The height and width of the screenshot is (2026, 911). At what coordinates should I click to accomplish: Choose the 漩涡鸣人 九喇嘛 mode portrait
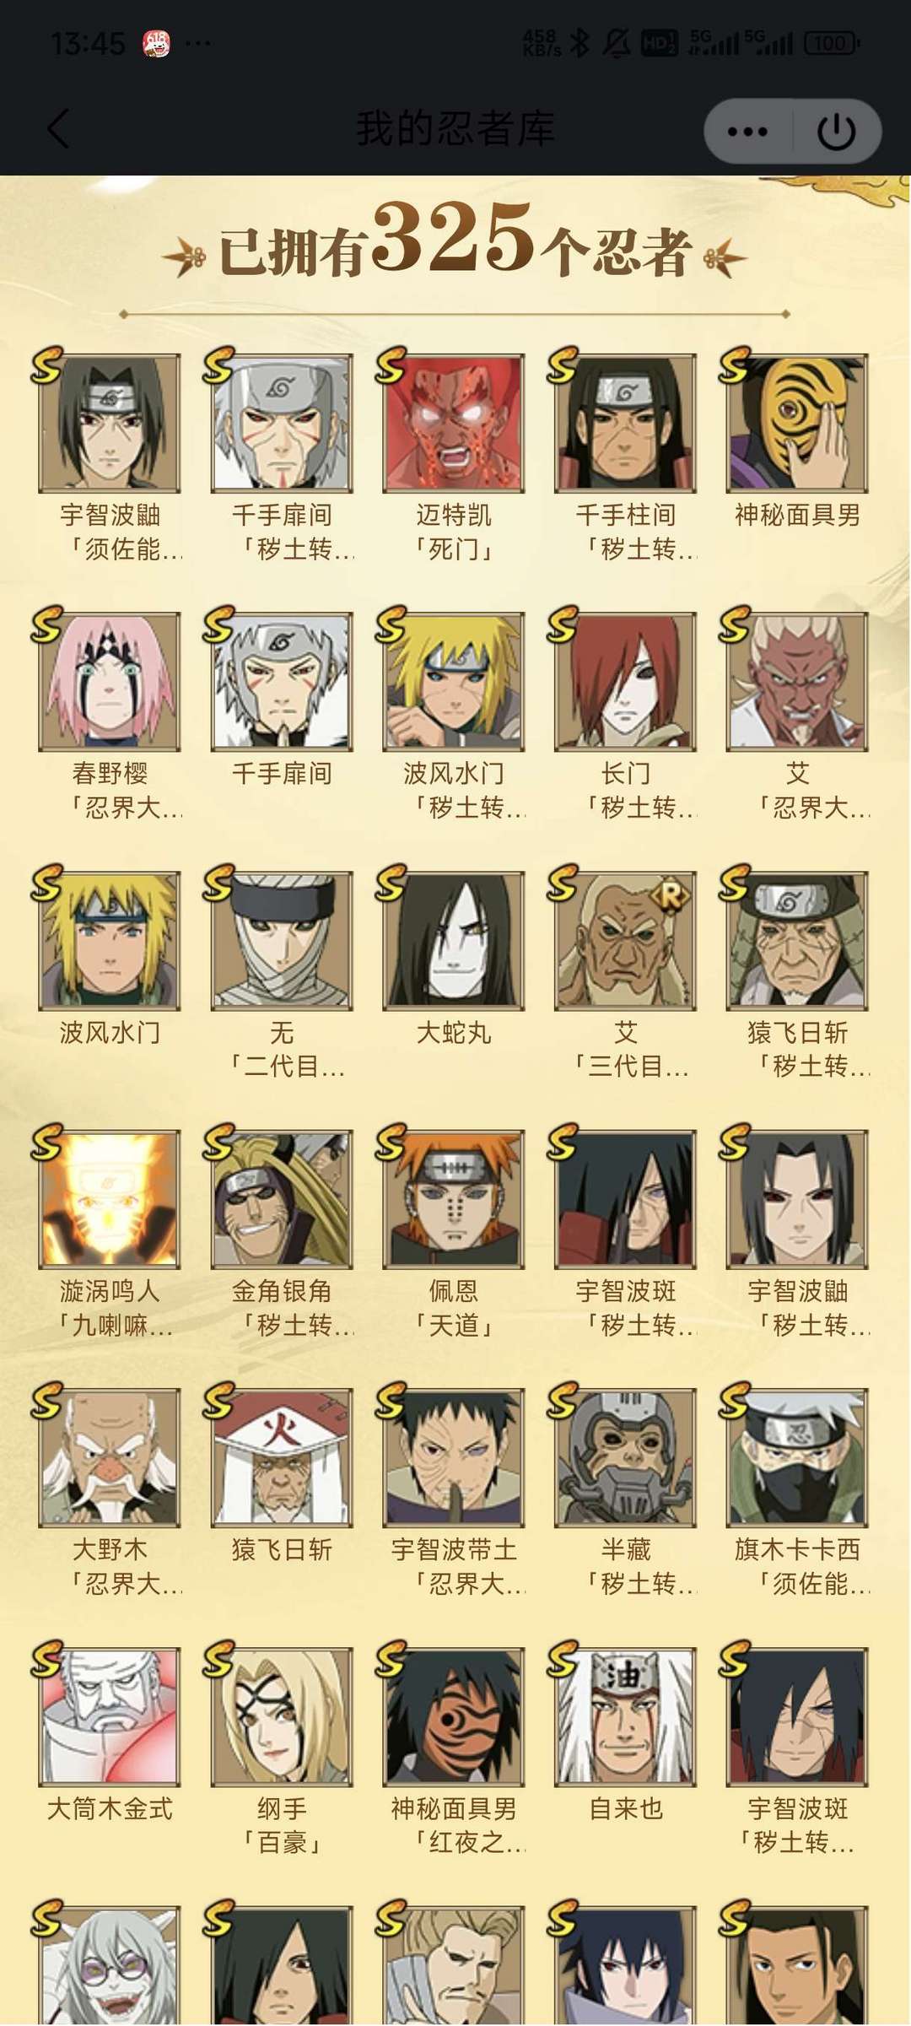(110, 1199)
